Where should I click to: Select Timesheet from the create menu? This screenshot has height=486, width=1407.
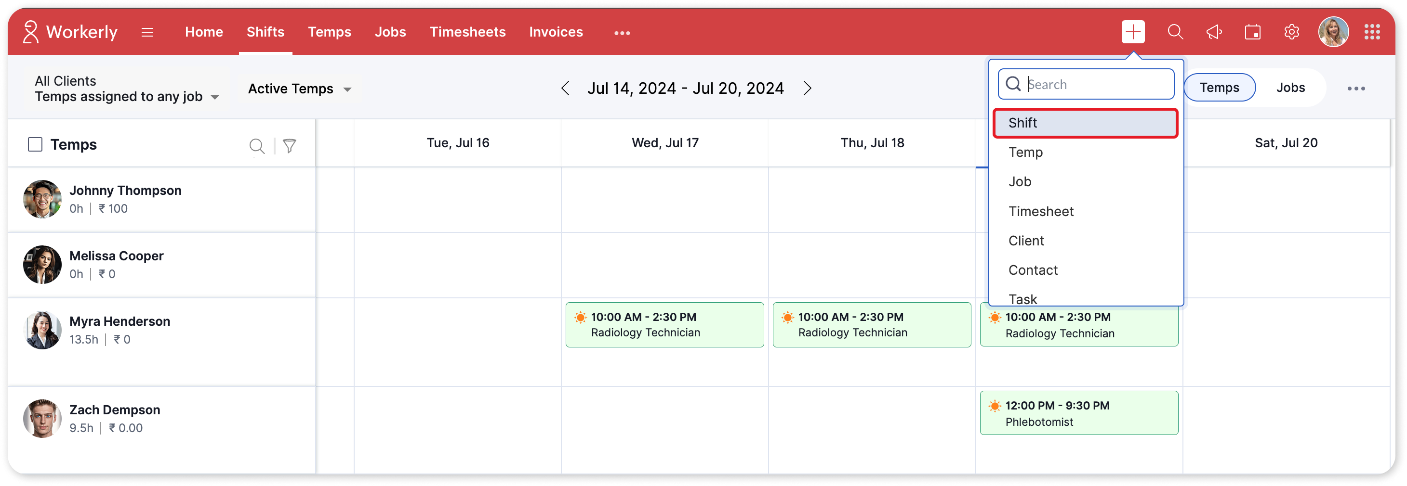click(1085, 211)
